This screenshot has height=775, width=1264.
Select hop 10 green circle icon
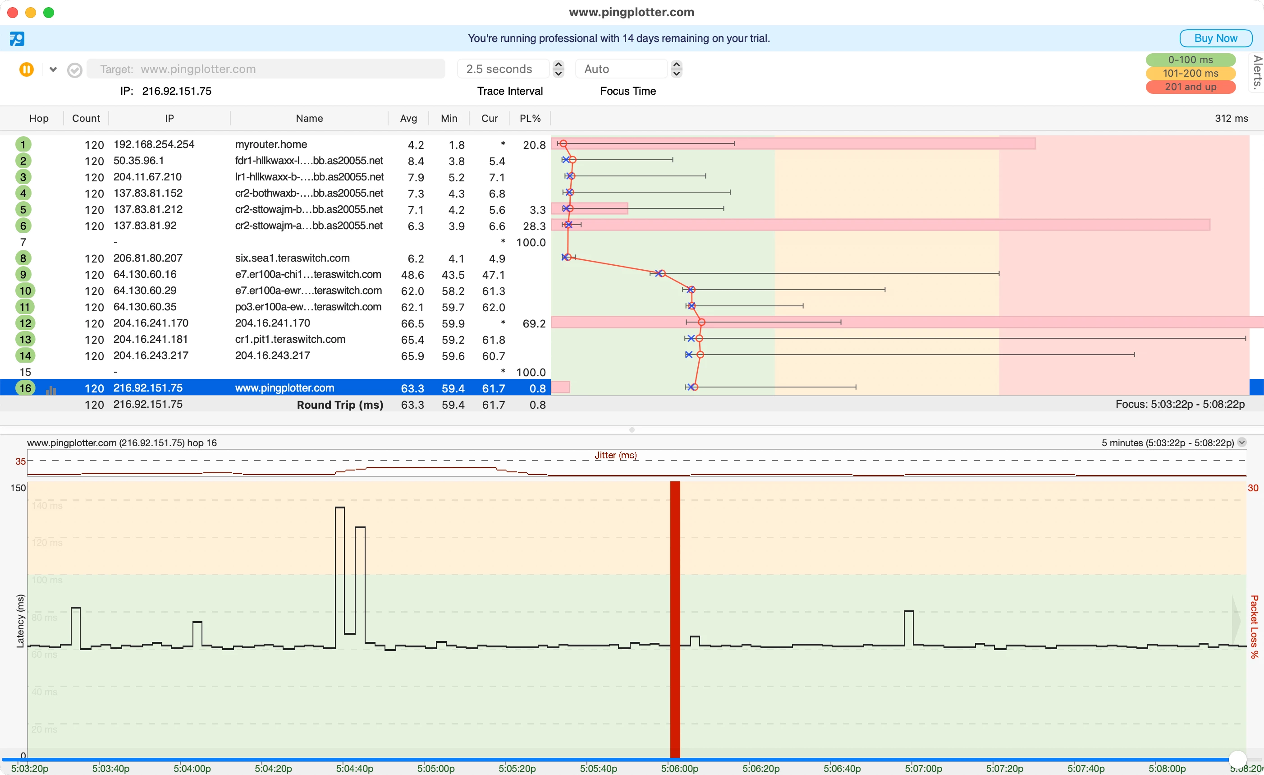point(25,291)
